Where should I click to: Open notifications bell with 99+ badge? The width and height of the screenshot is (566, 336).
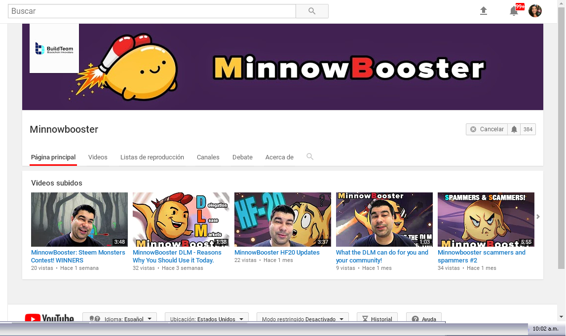pos(514,11)
